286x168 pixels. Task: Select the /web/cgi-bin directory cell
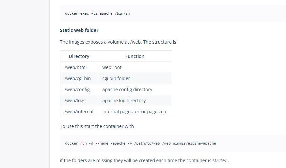point(77,78)
